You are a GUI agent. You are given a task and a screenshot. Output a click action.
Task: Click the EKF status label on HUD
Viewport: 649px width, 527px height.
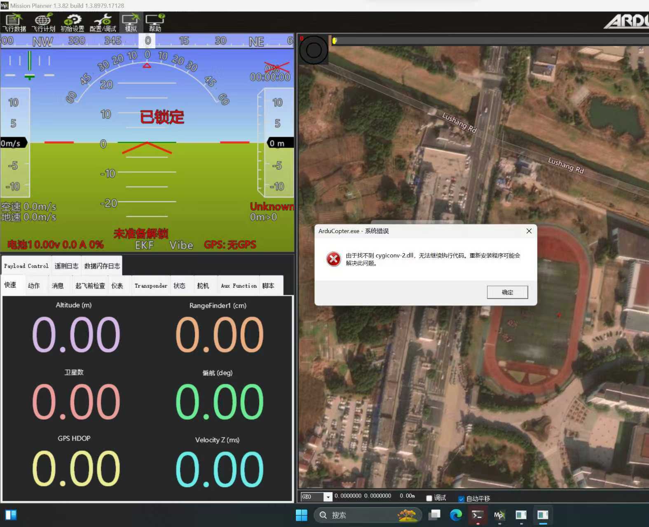(x=144, y=245)
